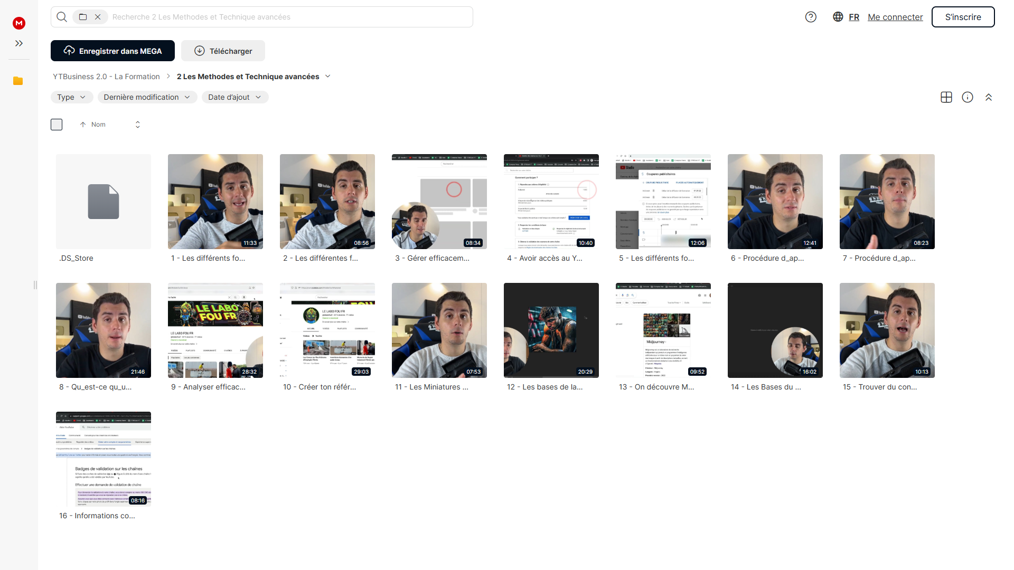Click file name 14 - Les Bases du ...
Viewport: 1014px width, 570px height.
766,387
